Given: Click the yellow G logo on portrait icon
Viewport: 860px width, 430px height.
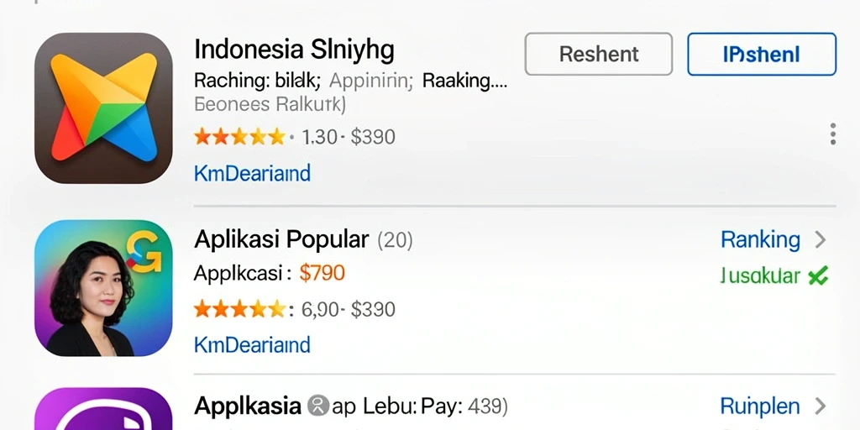Looking at the screenshot, I should coord(144,252).
